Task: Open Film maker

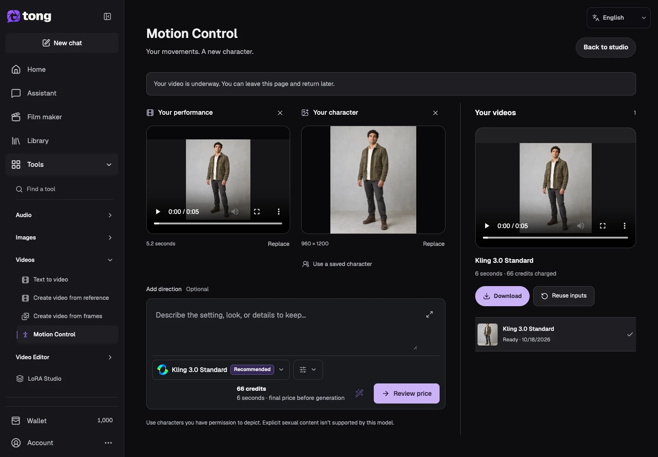Action: (x=62, y=117)
